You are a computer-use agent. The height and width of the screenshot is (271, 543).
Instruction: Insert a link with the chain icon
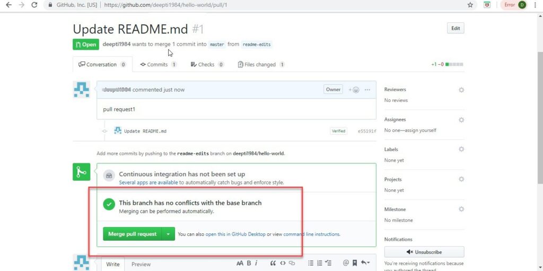(x=292, y=263)
